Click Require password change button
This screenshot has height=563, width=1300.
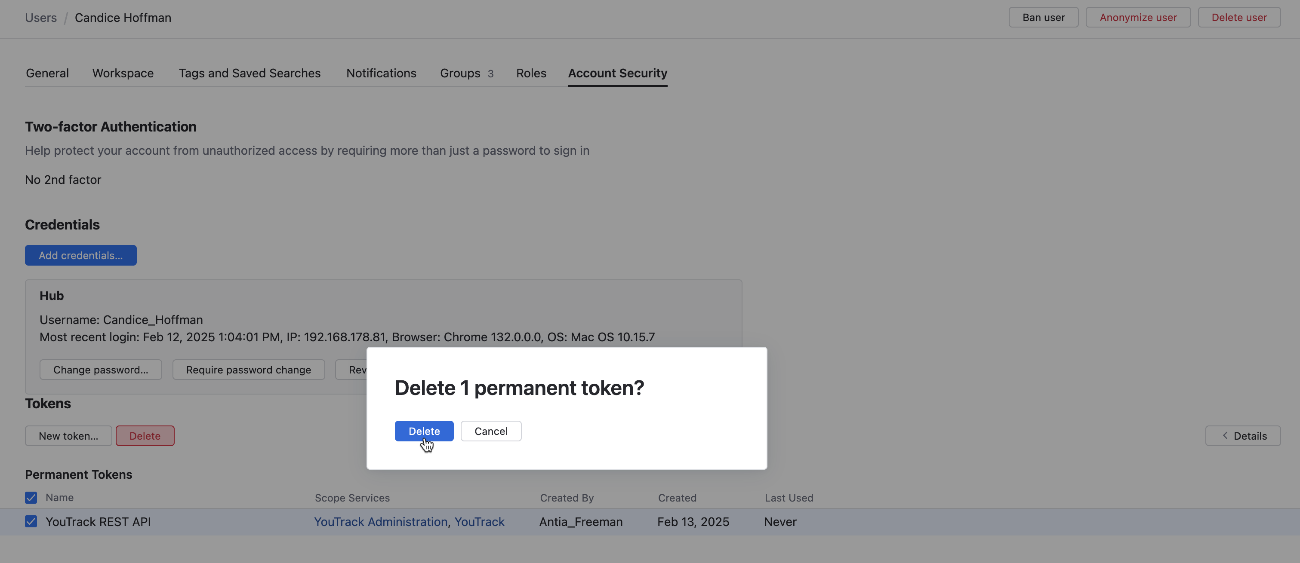pos(248,370)
